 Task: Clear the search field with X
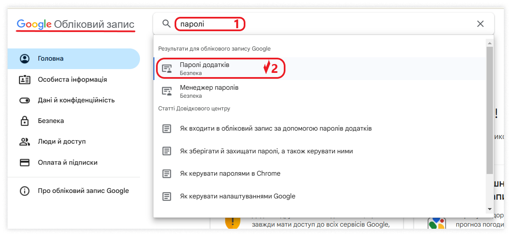(480, 24)
